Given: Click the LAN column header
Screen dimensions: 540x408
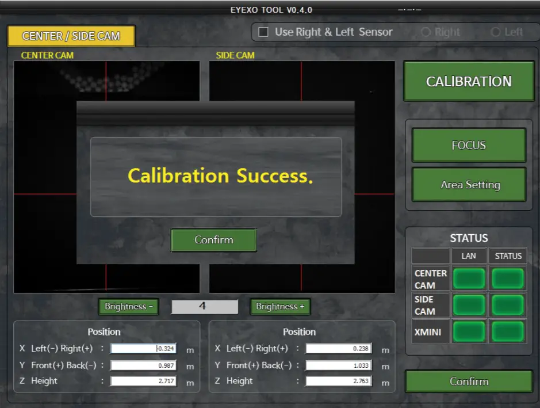Looking at the screenshot, I should (x=469, y=256).
